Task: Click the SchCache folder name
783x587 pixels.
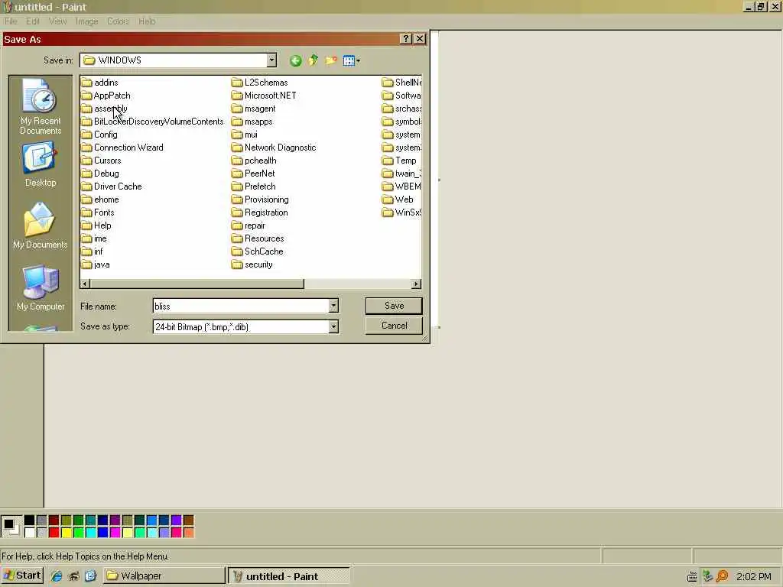Action: point(264,251)
